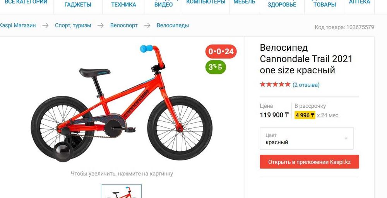The width and height of the screenshot is (387, 198).
Task: Click the red 0·0·24 installment badge
Action: tap(221, 52)
